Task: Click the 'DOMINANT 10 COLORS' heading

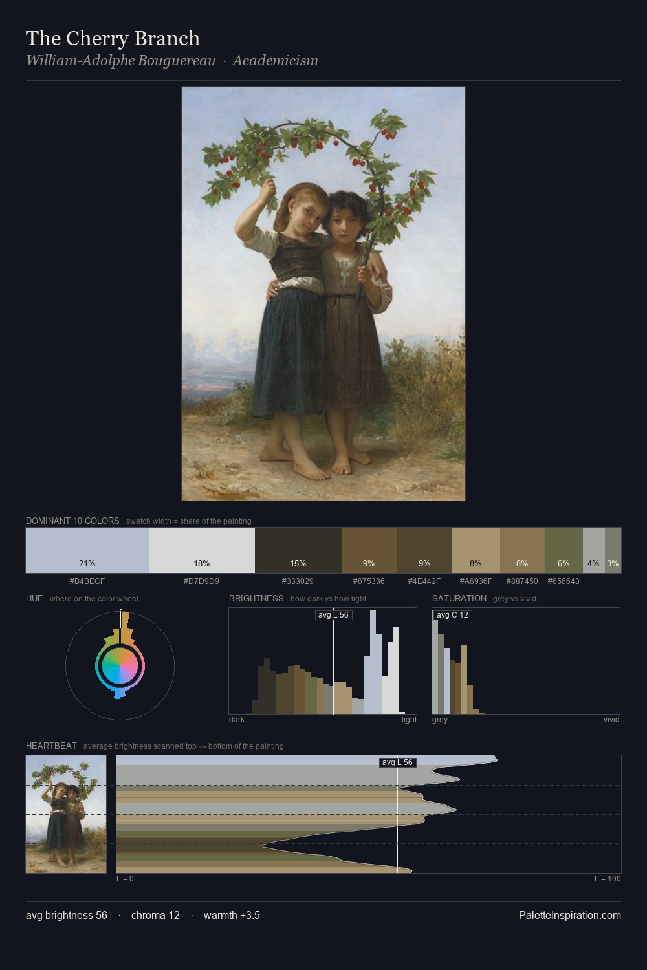Action: (x=72, y=521)
